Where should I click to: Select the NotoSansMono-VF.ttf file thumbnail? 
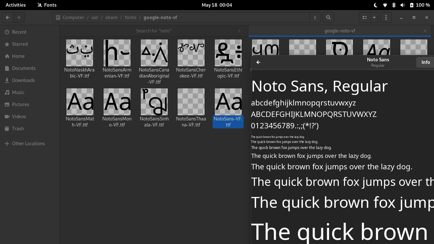pyautogui.click(x=117, y=102)
